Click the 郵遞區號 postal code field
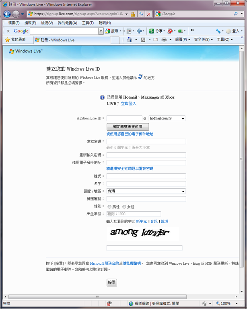Image resolution: width=247 pixels, height=309 pixels. tap(146, 199)
